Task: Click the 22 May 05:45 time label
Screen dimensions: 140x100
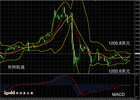Action: 19,99
